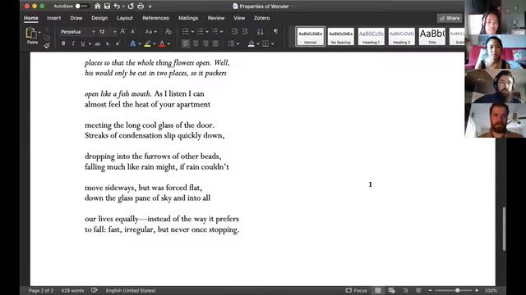Image resolution: width=526 pixels, height=295 pixels.
Task: Decrease paragraph indent
Action: [x=235, y=31]
